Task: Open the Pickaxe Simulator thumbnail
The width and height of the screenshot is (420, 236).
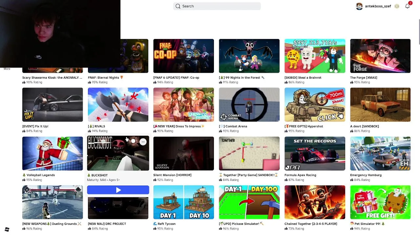Action: [x=249, y=202]
